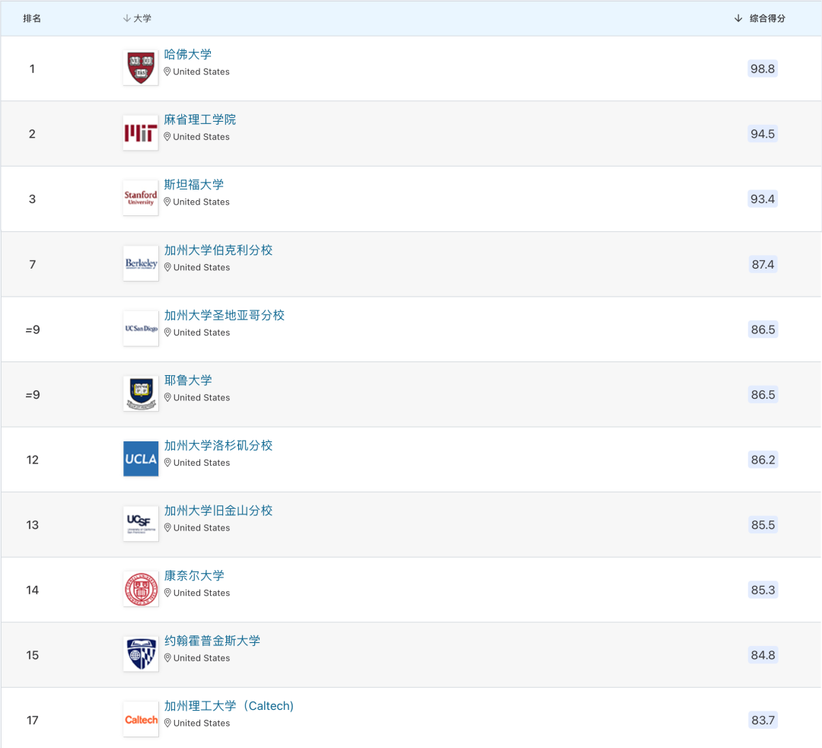Click Caltech's score 83.7

[763, 720]
